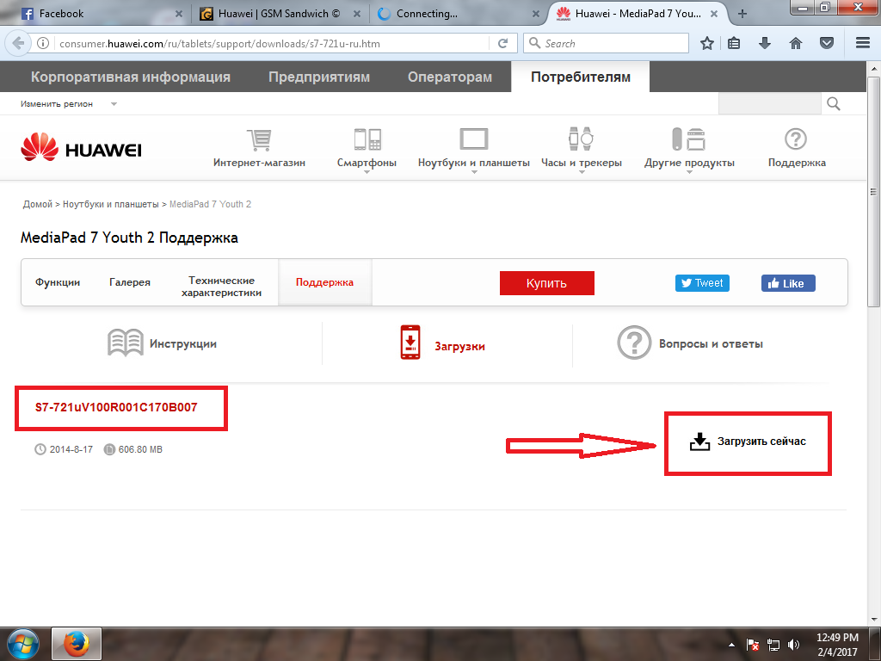Image resolution: width=881 pixels, height=661 pixels.
Task: Click the site search magnifier icon
Action: coord(833,104)
